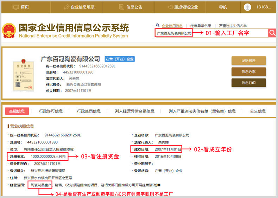
Task: Click the account name 13168...
Action: [x=264, y=7]
